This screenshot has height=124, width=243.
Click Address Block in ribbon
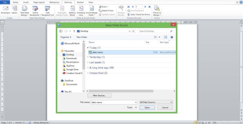click(72, 11)
